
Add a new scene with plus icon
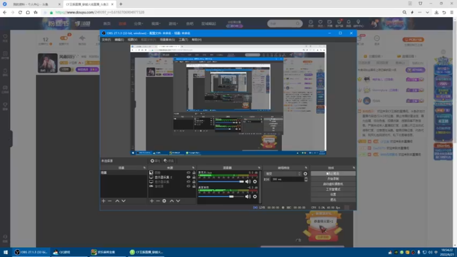pos(103,201)
